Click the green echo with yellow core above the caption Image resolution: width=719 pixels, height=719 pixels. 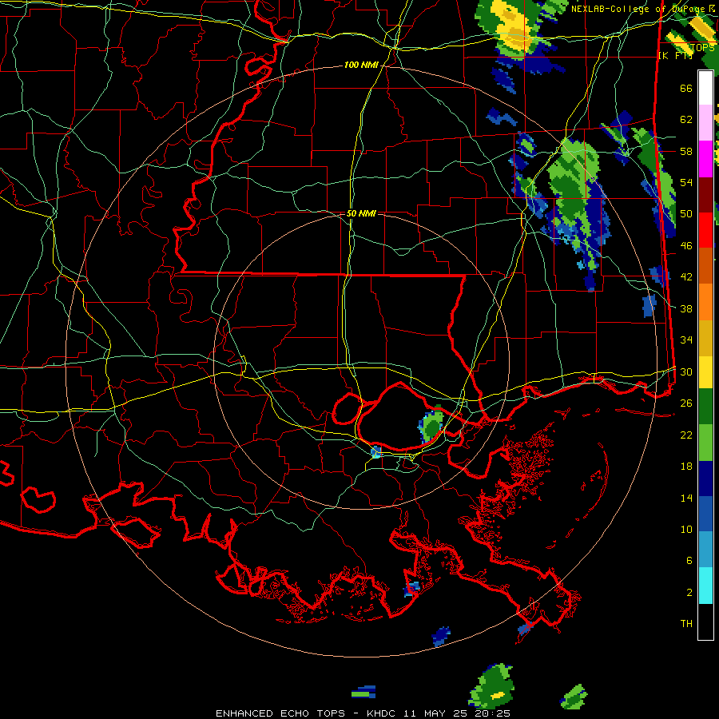[x=492, y=686]
